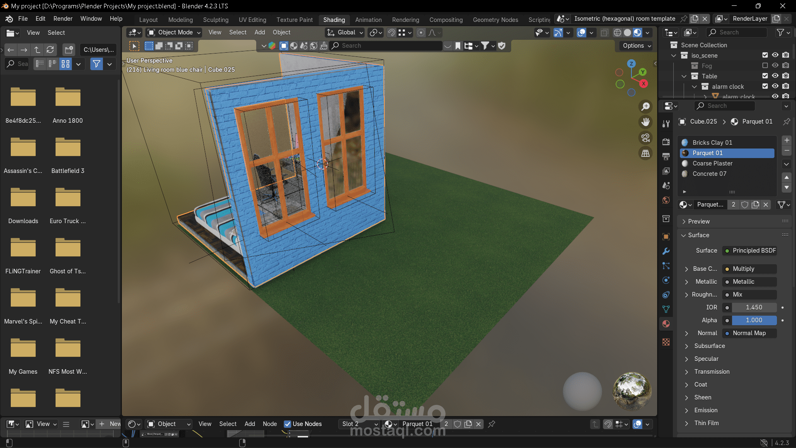Viewport: 796px width, 448px height.
Task: Open the Render menu
Action: point(63,19)
